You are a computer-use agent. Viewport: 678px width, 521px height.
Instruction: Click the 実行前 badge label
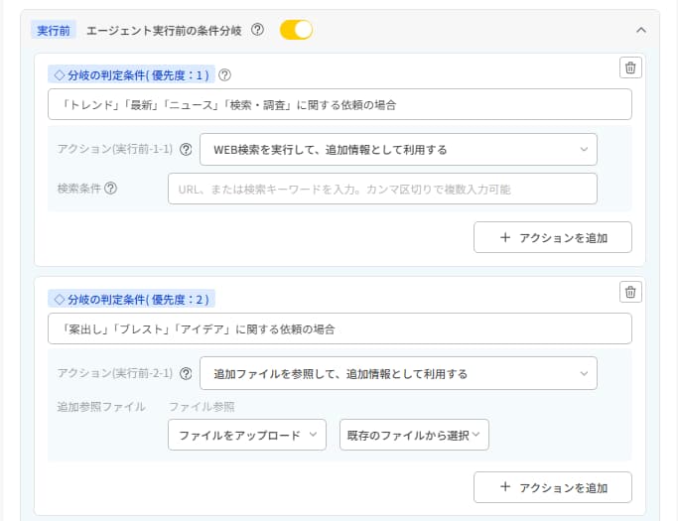(x=56, y=30)
